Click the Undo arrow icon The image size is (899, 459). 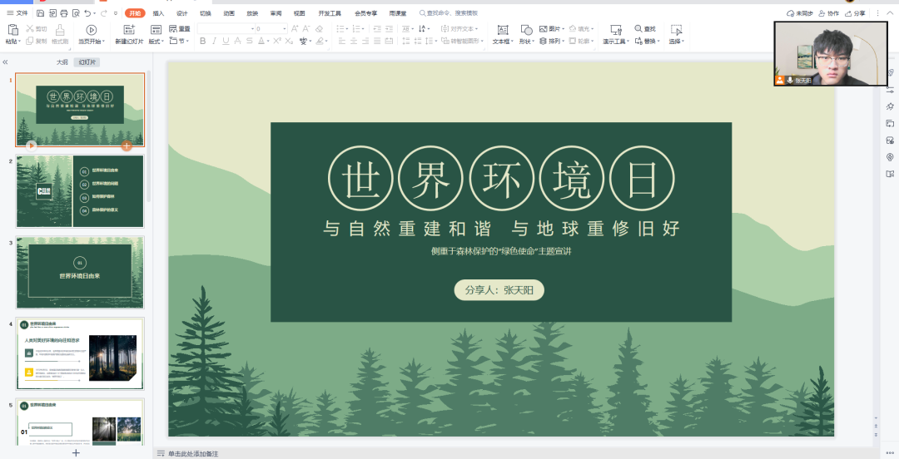[87, 13]
